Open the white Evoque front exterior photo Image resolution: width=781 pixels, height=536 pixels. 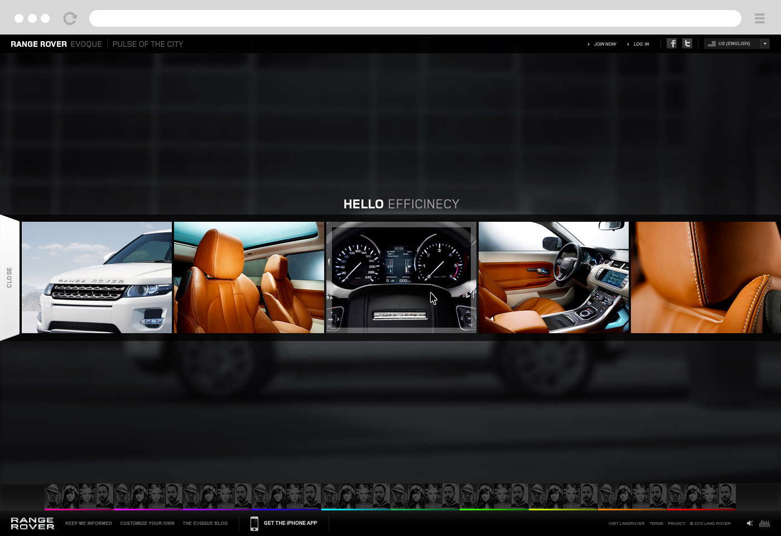click(x=97, y=277)
